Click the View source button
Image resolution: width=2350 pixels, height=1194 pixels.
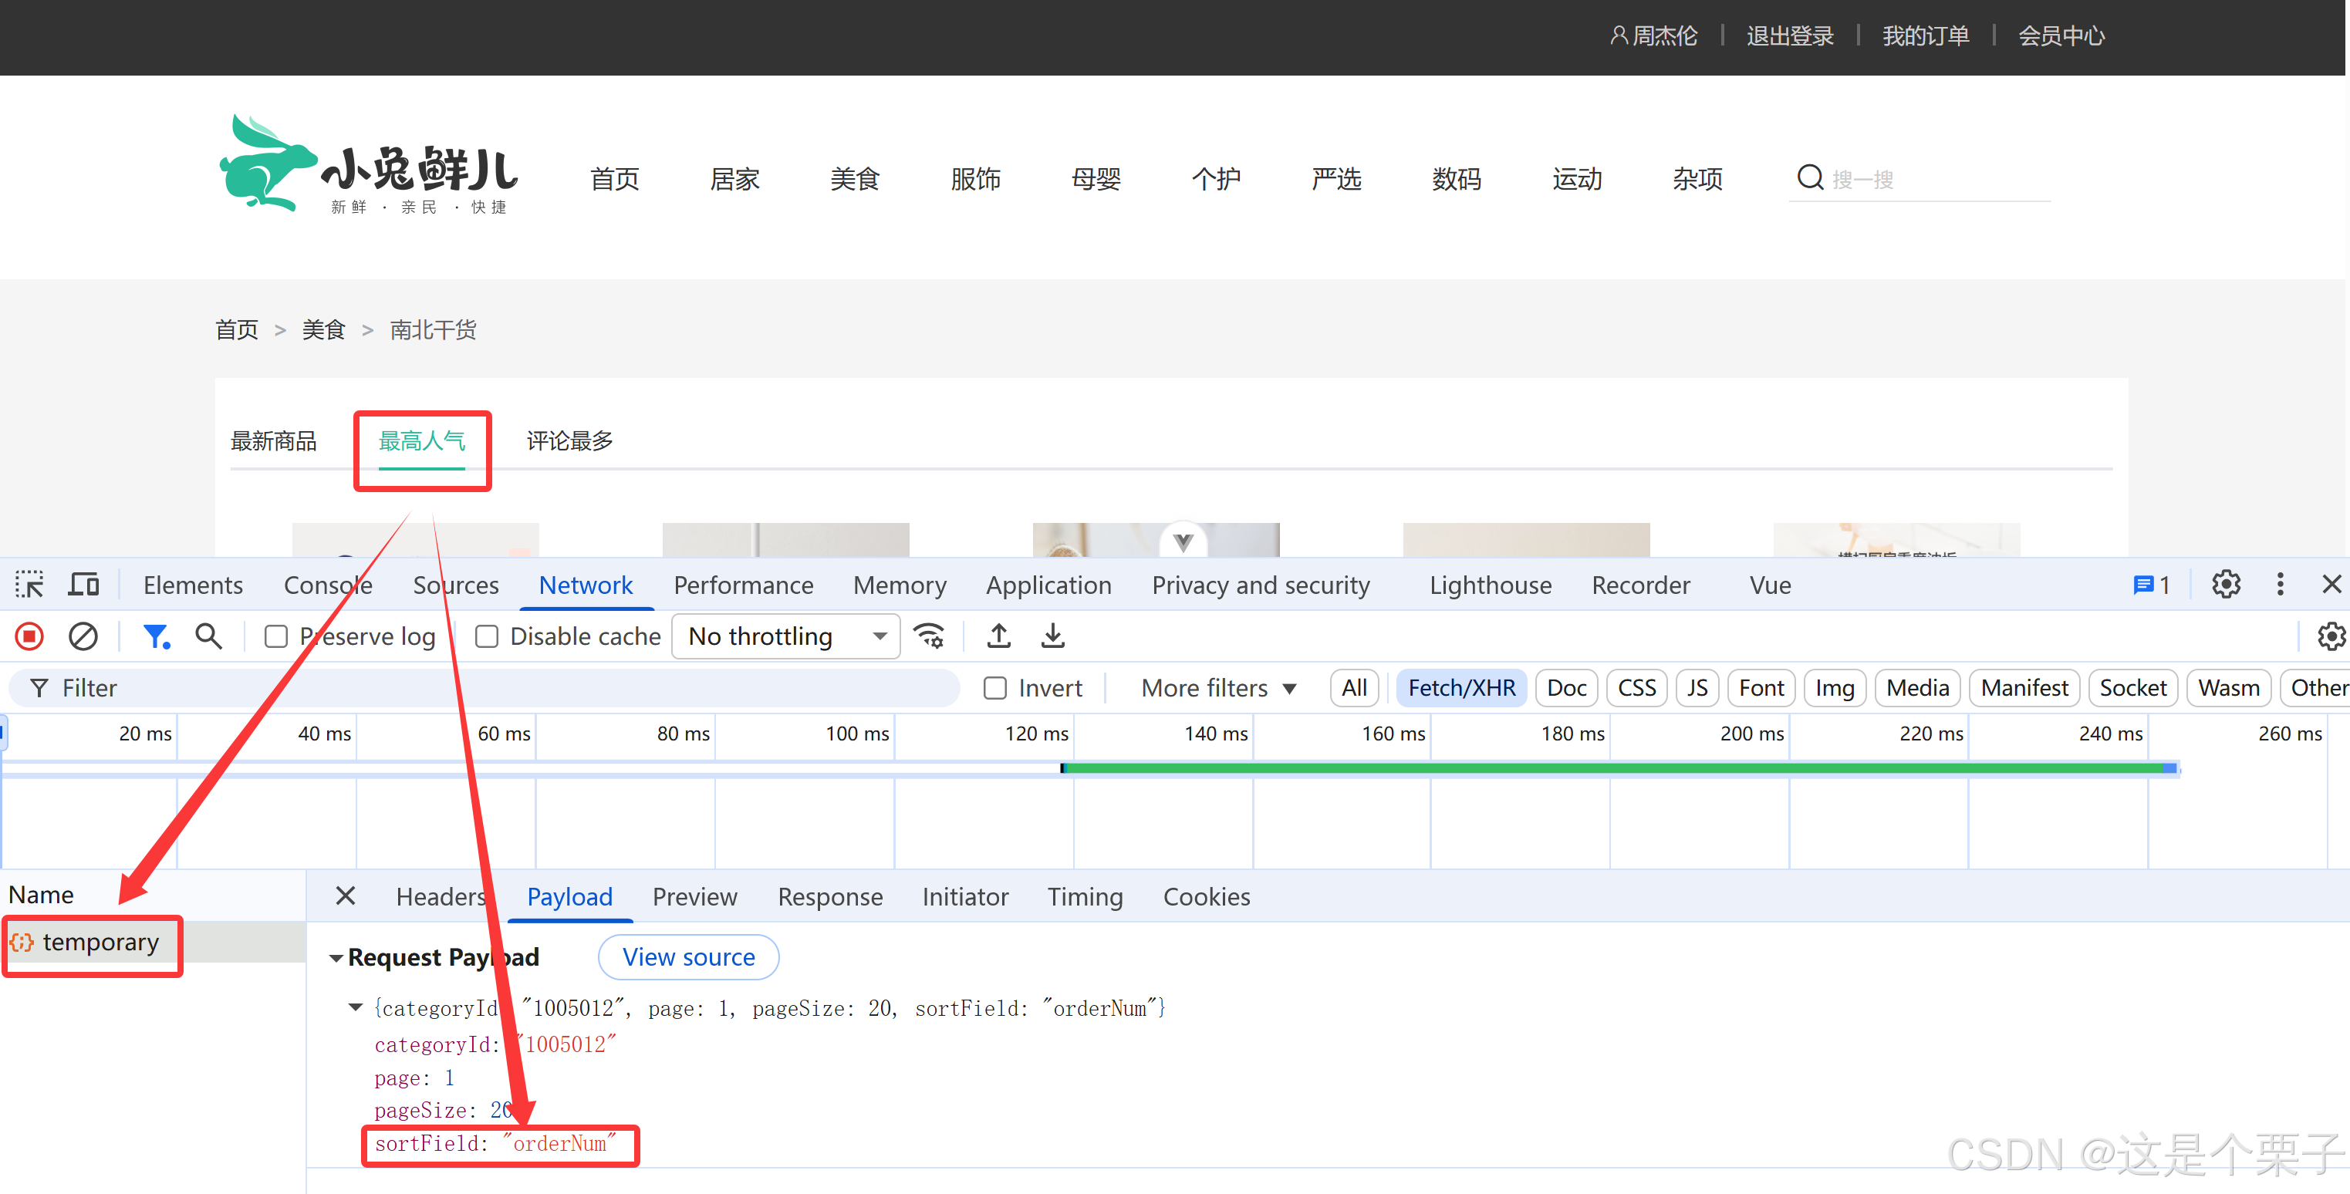tap(688, 957)
